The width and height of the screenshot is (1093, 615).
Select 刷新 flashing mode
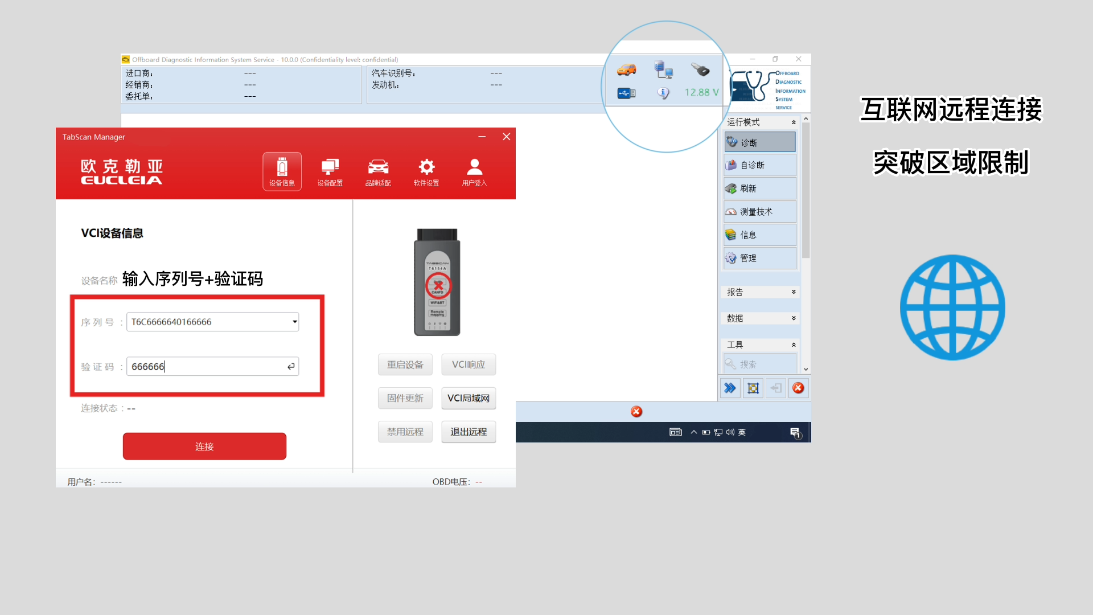coord(760,188)
